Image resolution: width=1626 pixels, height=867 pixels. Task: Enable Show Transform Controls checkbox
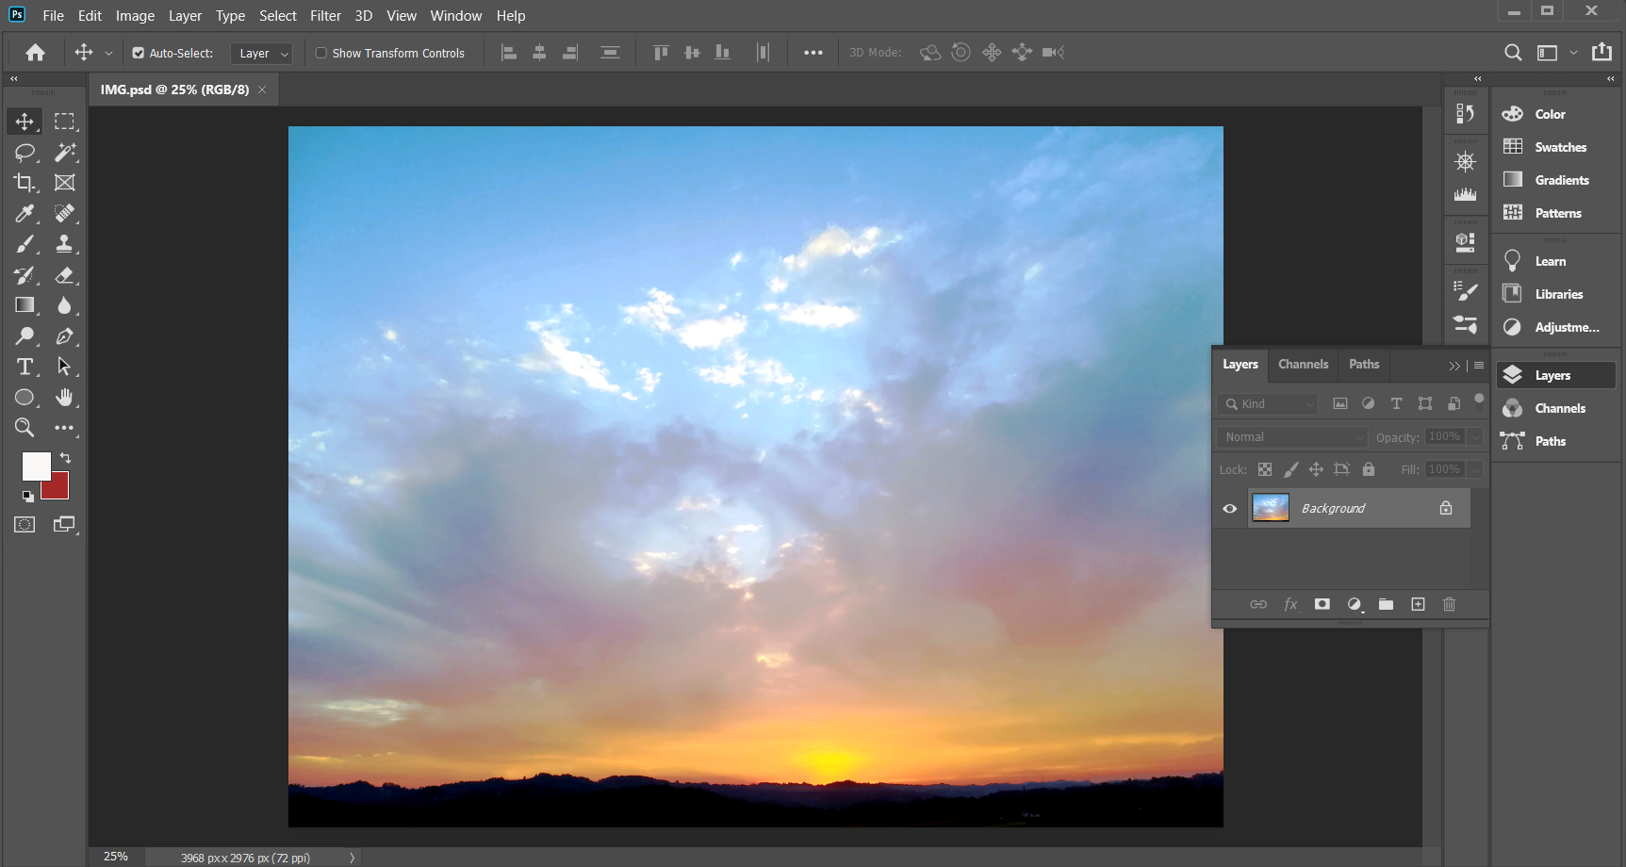tap(321, 54)
